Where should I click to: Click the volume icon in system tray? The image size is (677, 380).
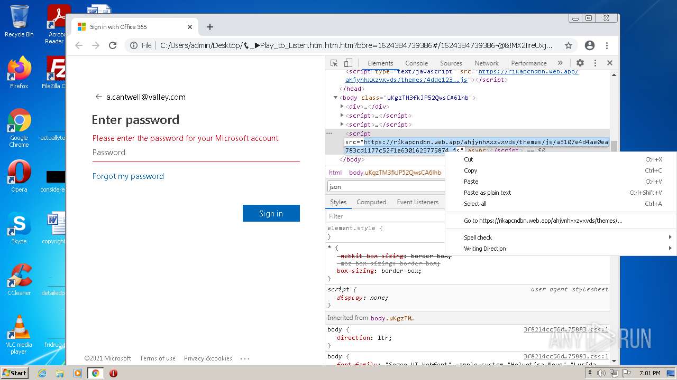[x=601, y=373]
